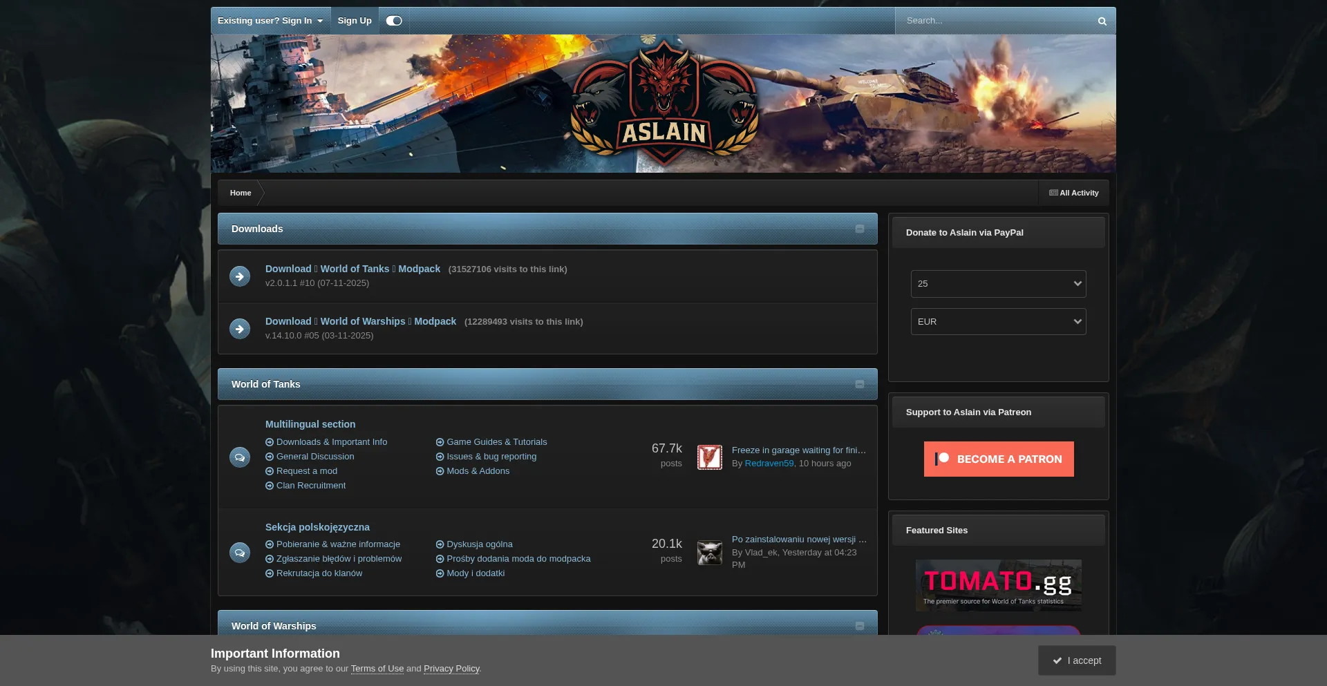The width and height of the screenshot is (1327, 686).
Task: Collapse the Downloads category
Action: 860,229
